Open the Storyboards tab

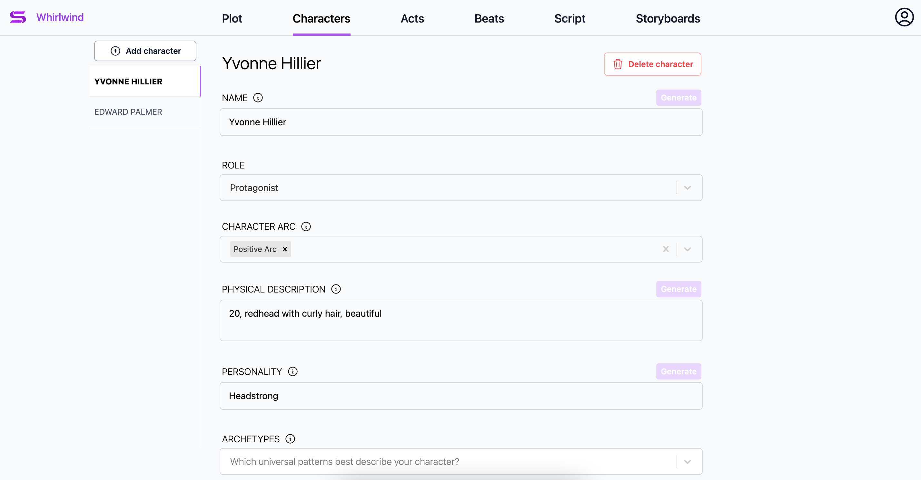[668, 19]
